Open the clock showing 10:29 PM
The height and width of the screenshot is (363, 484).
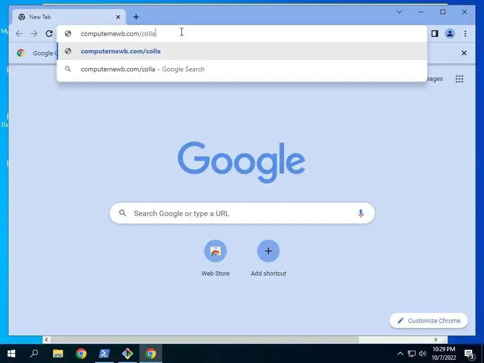tap(443, 354)
